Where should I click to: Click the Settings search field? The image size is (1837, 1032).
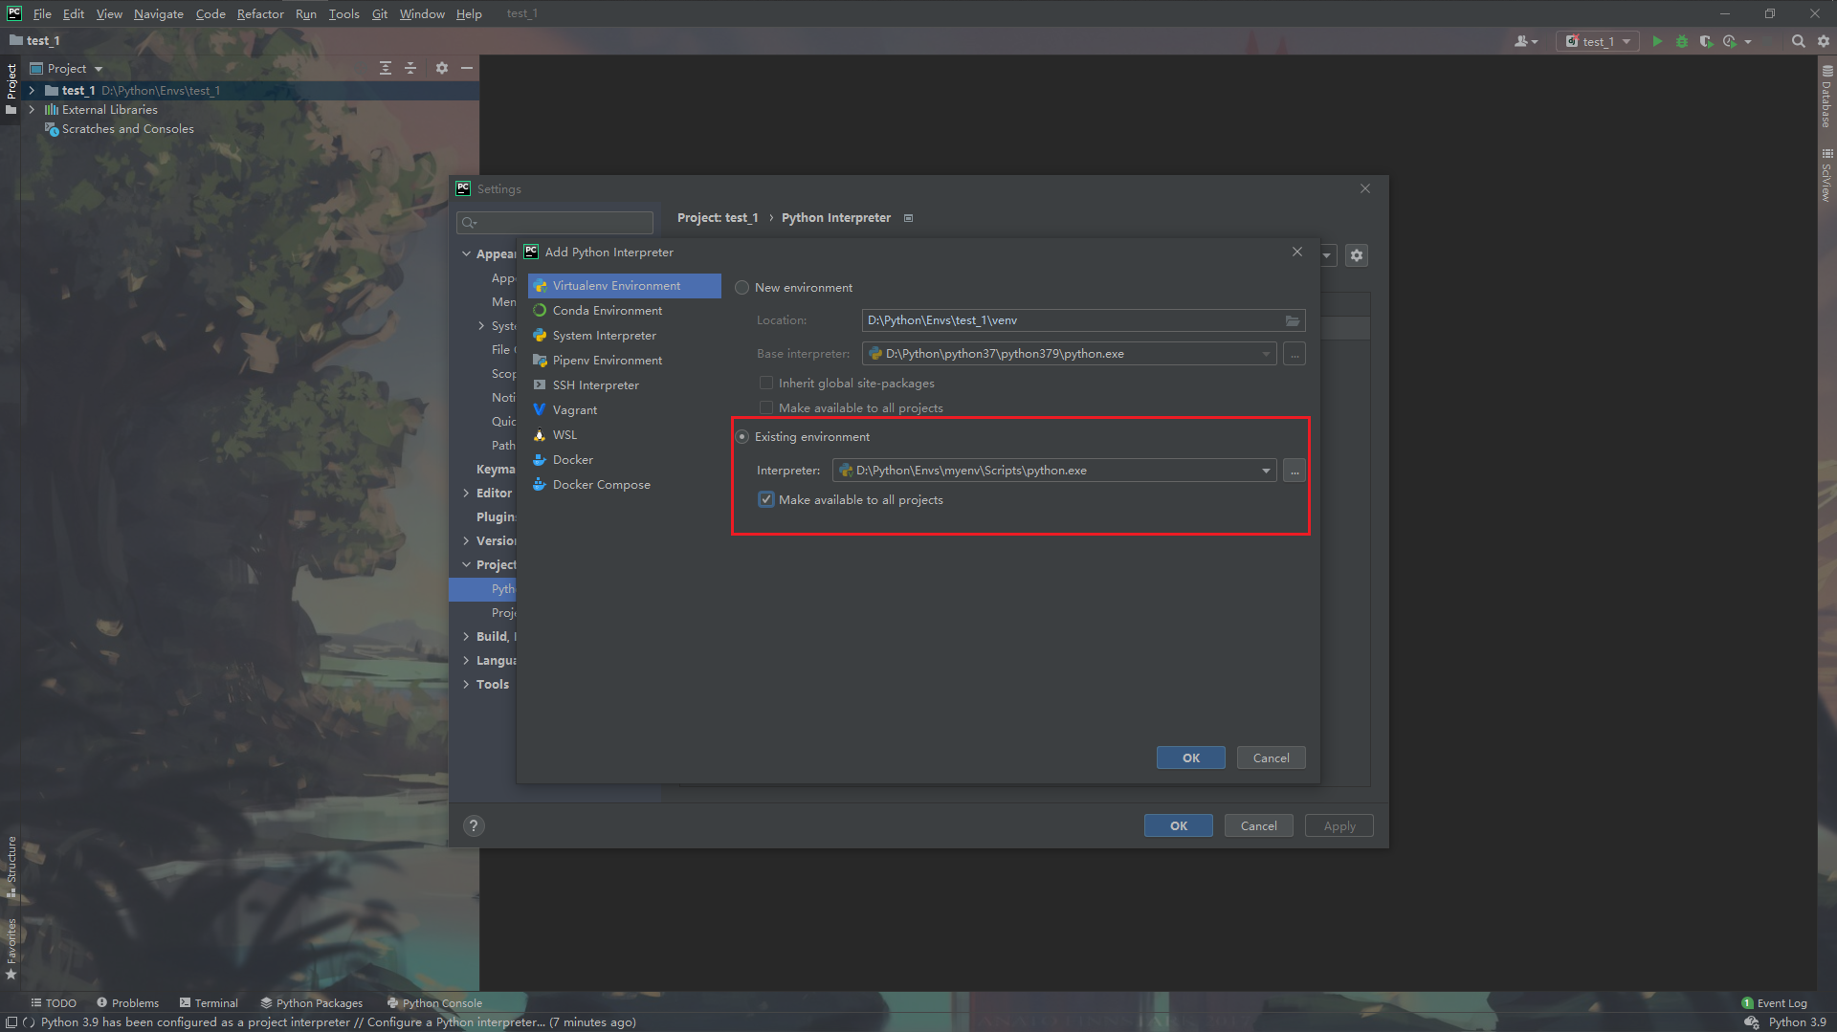(x=555, y=223)
